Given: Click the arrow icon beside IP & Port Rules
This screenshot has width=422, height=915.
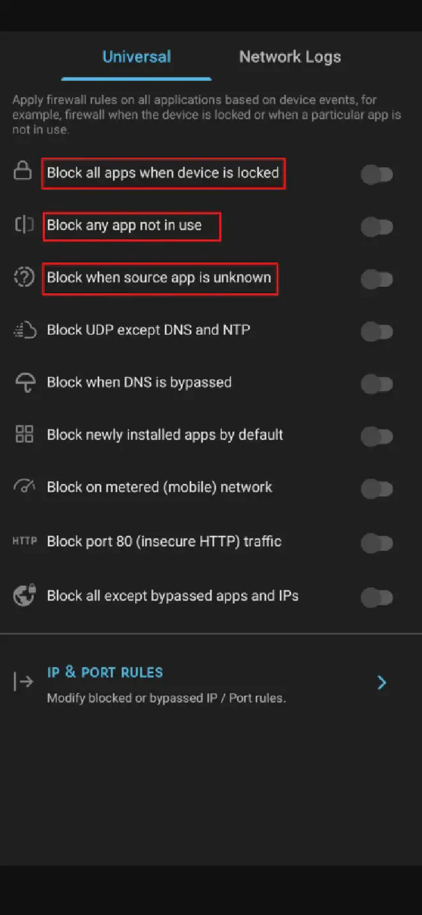Looking at the screenshot, I should point(24,681).
